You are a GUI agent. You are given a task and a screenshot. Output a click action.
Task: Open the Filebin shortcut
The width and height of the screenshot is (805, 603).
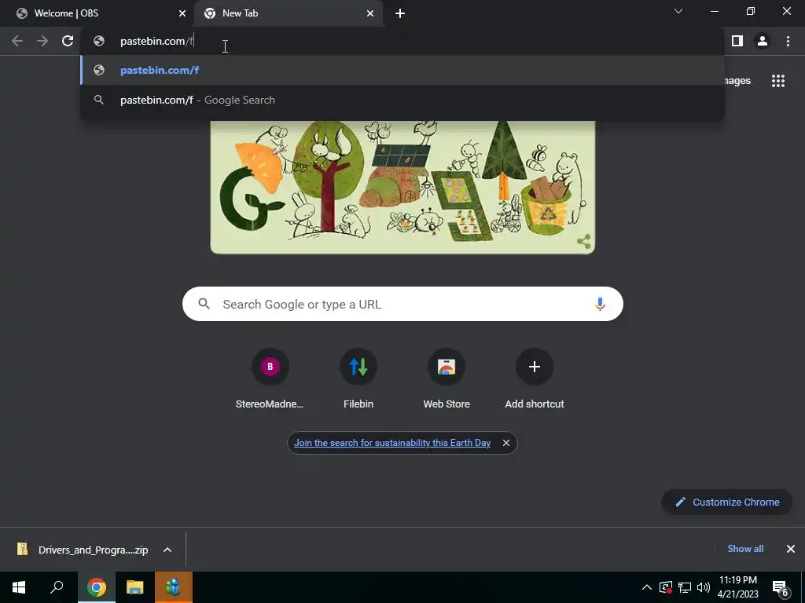coord(358,378)
